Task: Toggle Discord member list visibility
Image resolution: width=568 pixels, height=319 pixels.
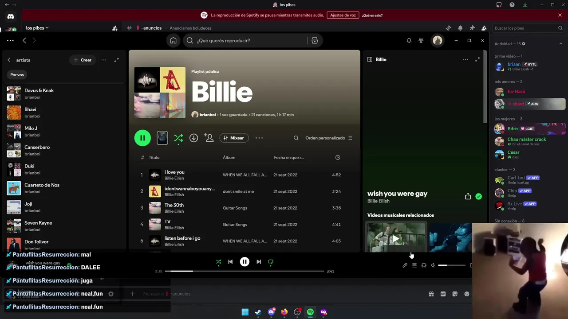Action: (484, 28)
